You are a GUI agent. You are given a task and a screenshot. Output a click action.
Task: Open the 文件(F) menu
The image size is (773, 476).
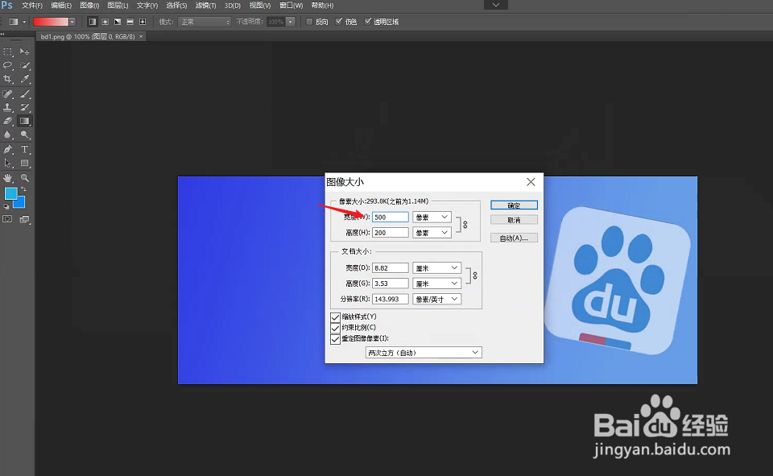[x=32, y=6]
